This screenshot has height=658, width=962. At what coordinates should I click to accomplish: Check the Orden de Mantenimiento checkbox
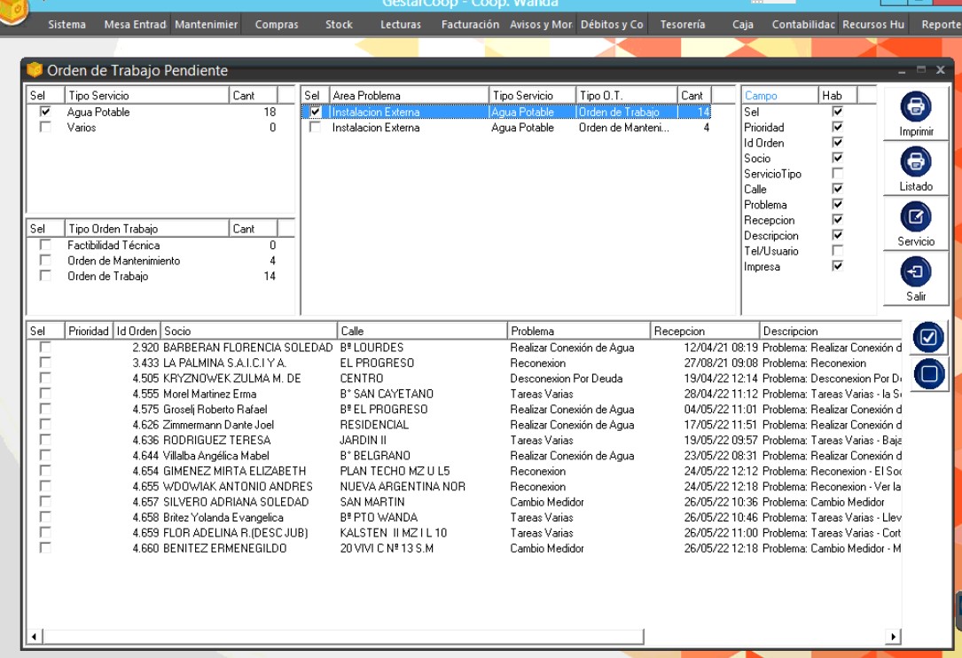coord(45,261)
